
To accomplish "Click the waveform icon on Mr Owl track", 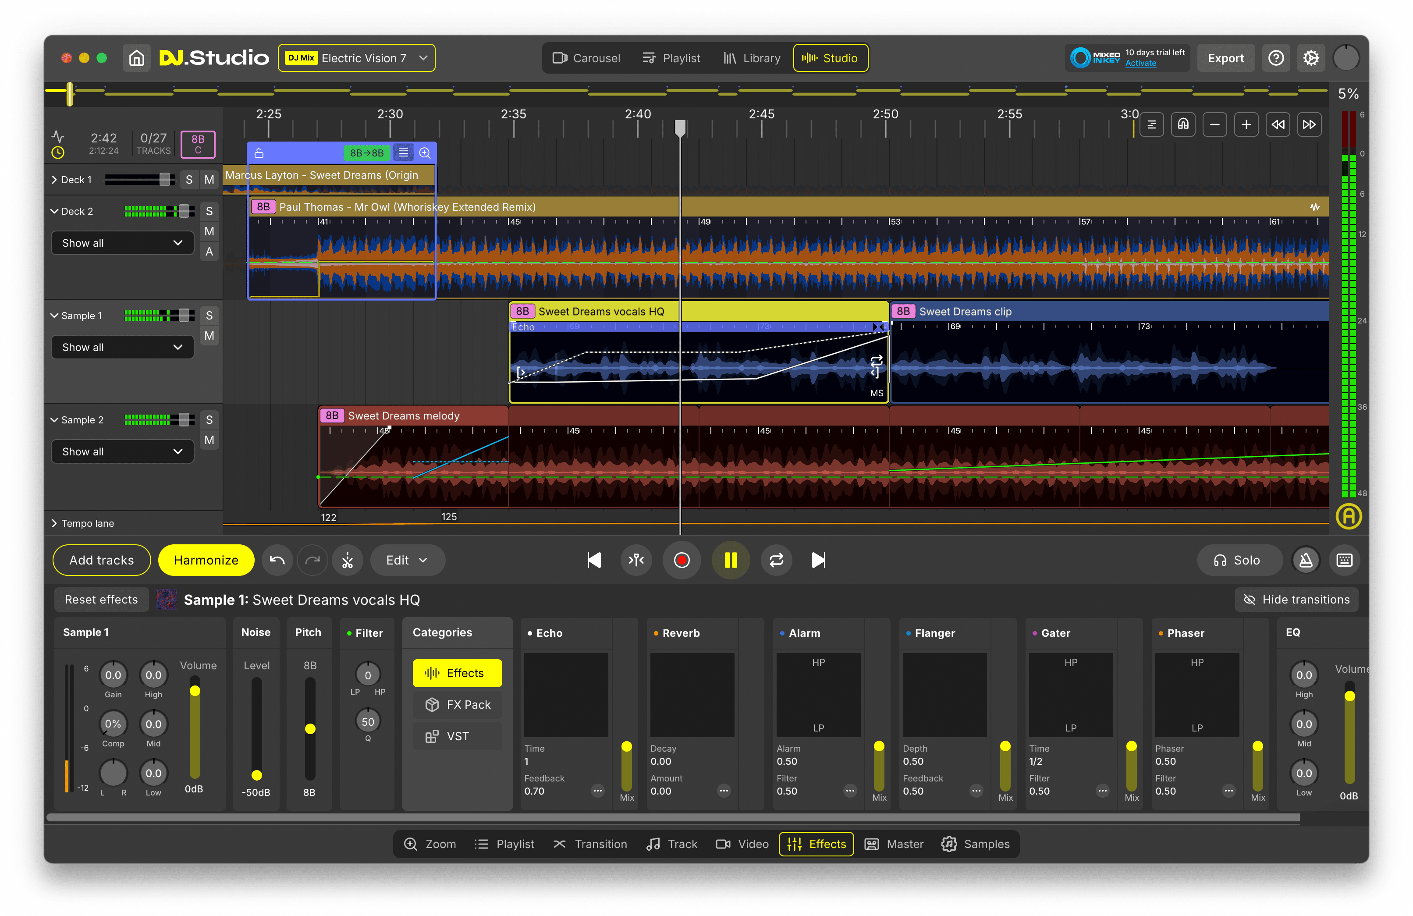I will tap(1314, 206).
